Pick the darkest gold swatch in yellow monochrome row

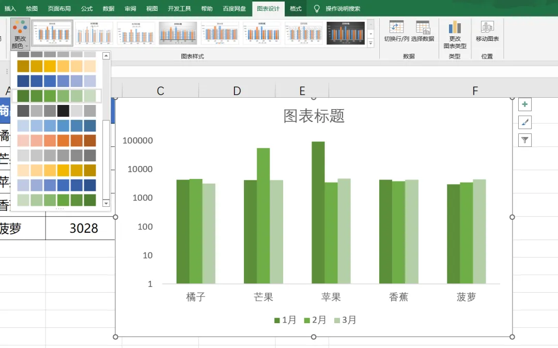click(x=23, y=66)
